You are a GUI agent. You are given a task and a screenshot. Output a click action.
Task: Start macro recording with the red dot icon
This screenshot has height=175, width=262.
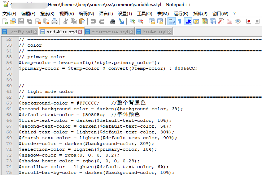tap(249, 21)
